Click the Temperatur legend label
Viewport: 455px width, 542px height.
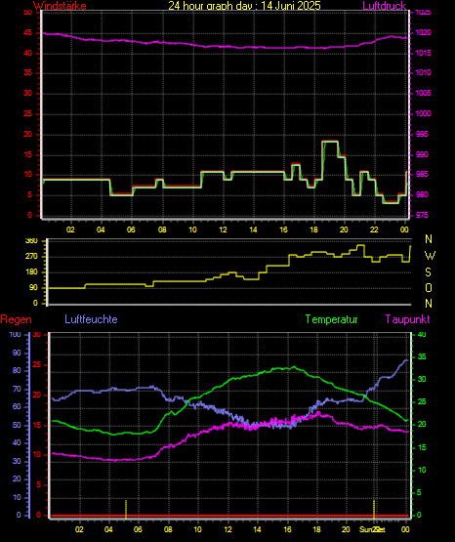point(331,319)
